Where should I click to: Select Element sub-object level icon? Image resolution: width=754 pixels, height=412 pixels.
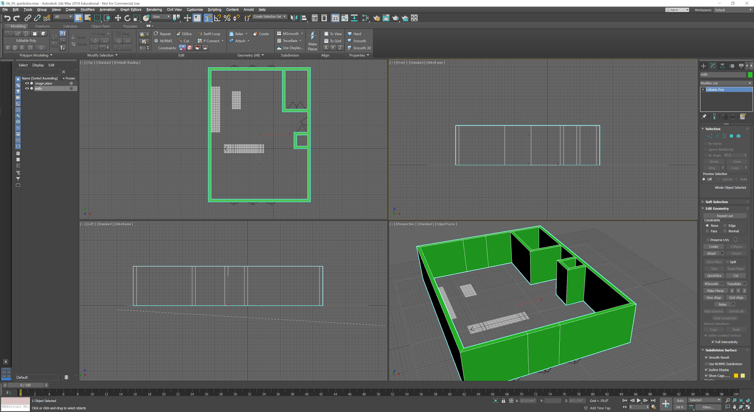coord(738,136)
